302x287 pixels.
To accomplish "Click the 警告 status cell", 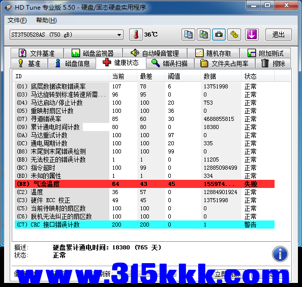I will [x=250, y=225].
